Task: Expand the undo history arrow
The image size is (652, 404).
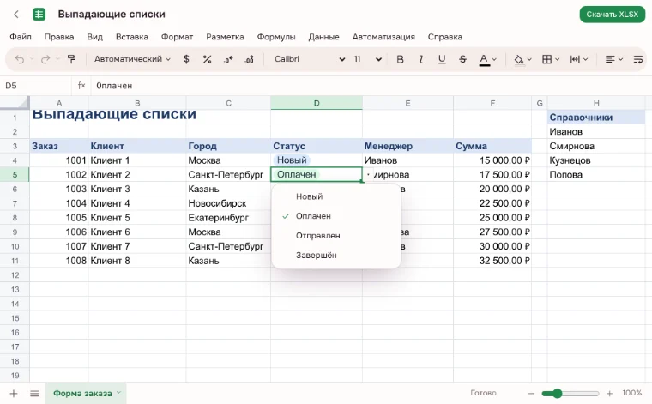Action: point(31,59)
